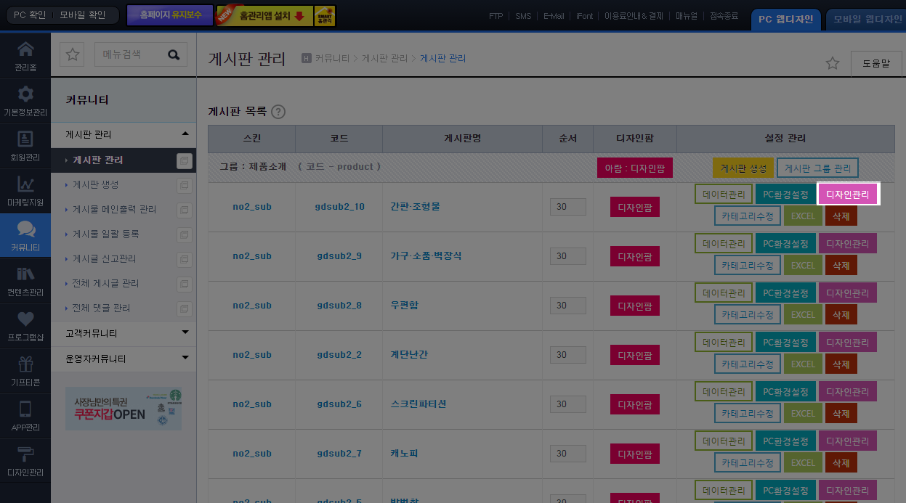
Task: Select the 회원관리 member icon
Action: pyautogui.click(x=25, y=147)
